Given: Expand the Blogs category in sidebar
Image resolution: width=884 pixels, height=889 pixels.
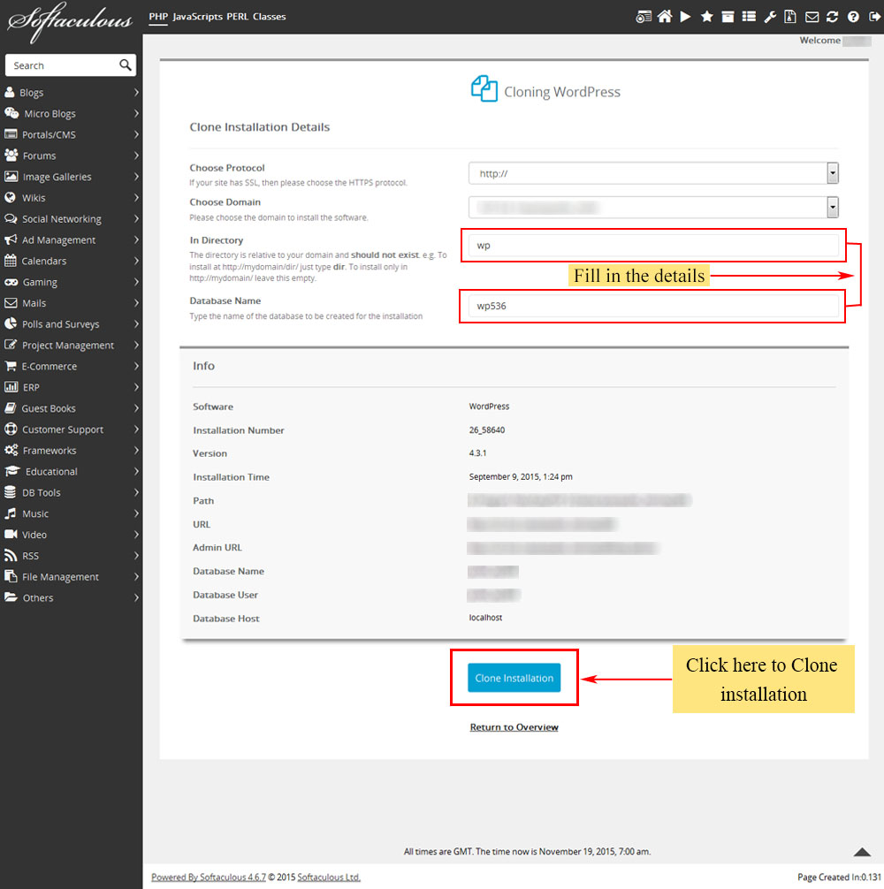Looking at the screenshot, I should pos(71,93).
